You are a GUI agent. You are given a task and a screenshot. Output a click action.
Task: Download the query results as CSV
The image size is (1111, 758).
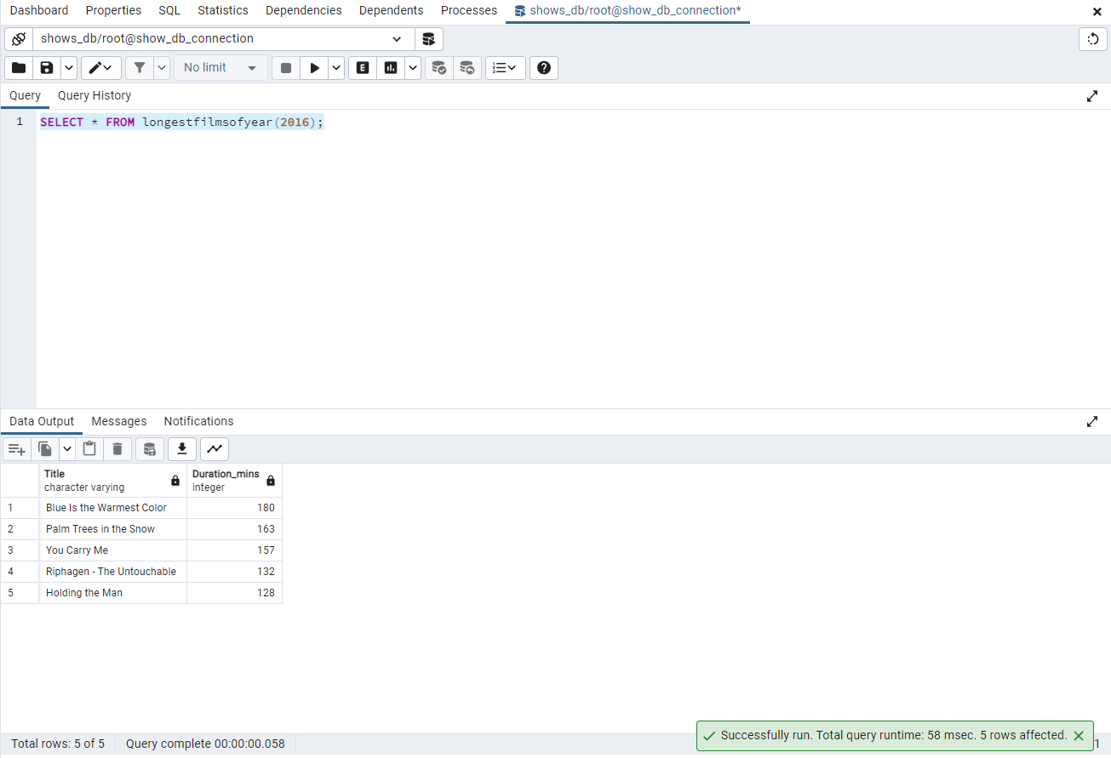tap(181, 449)
